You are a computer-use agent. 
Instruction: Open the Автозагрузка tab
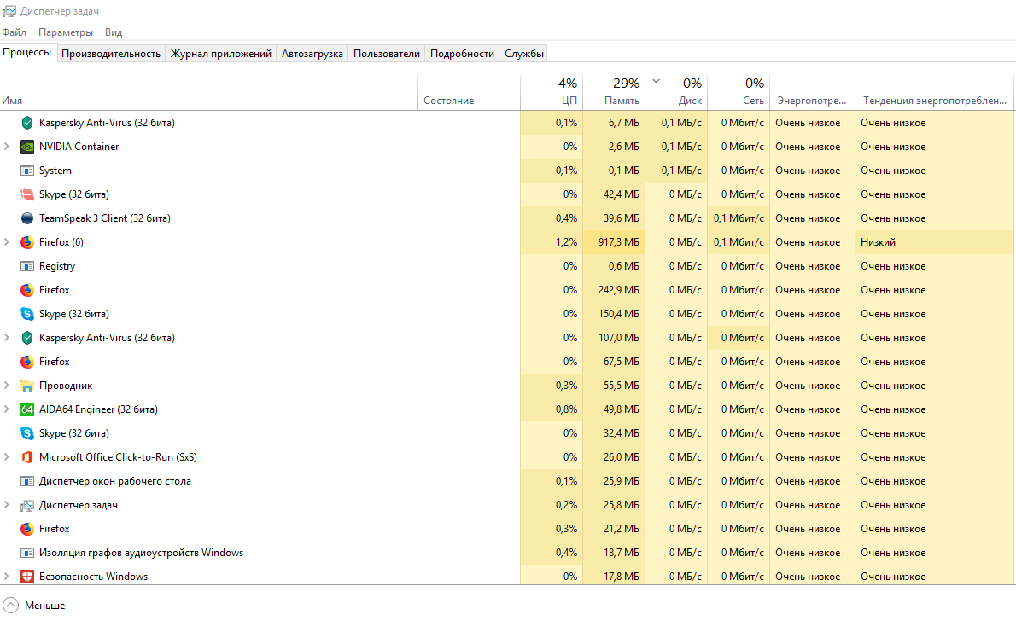coord(312,54)
